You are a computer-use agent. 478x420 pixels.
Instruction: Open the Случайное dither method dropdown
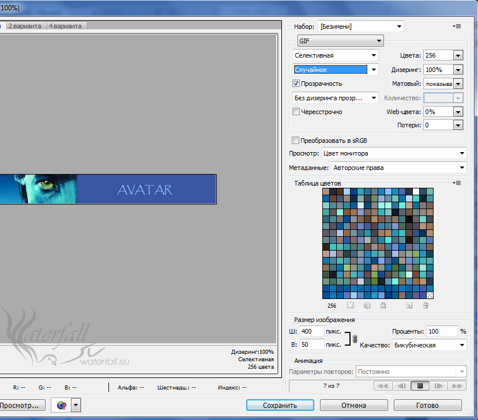[x=335, y=70]
